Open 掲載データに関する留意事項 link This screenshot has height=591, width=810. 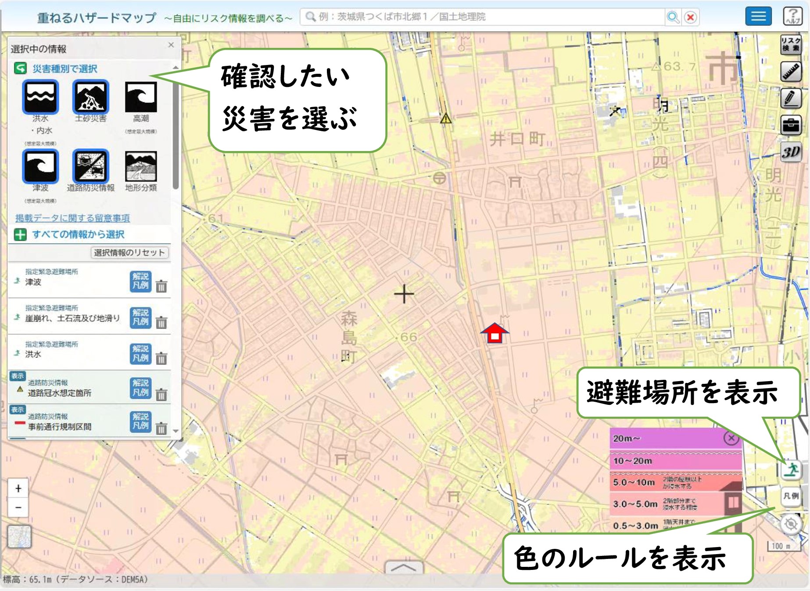click(72, 218)
